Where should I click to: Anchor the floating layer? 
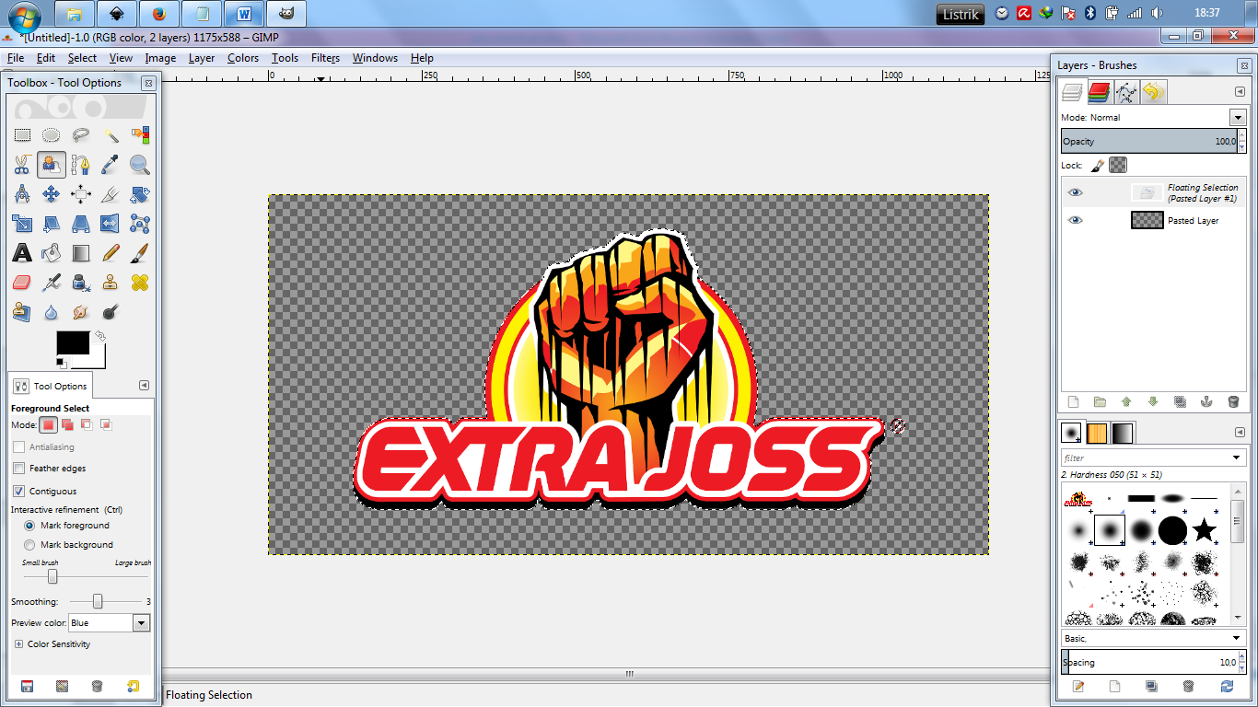[x=1206, y=402]
